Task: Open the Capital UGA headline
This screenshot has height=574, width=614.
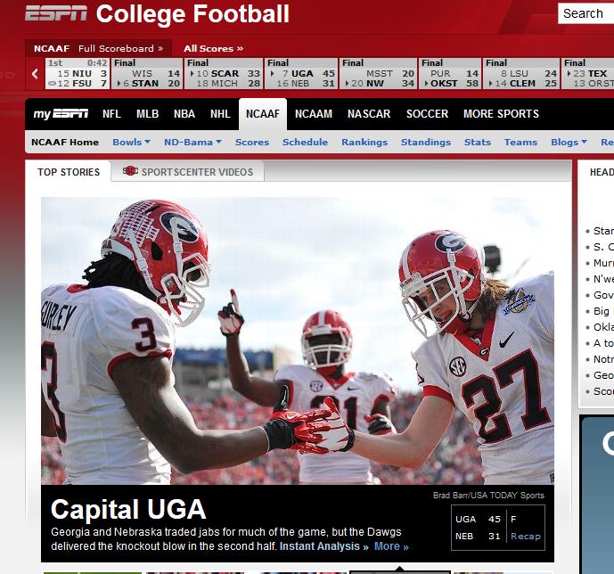Action: tap(128, 510)
